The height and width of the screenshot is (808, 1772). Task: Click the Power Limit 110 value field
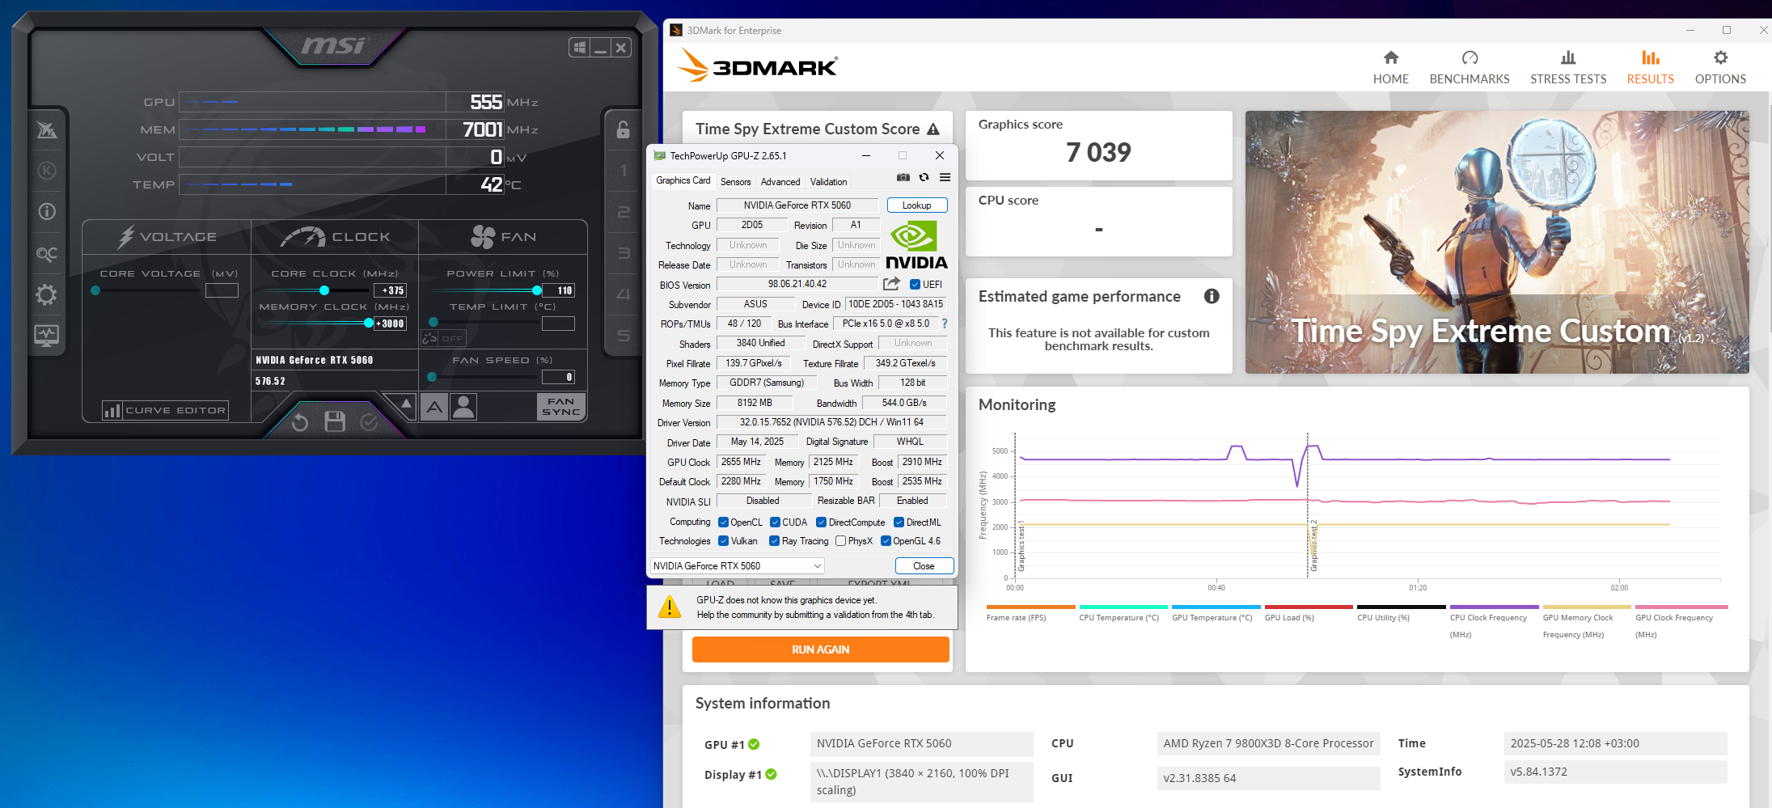(x=559, y=290)
